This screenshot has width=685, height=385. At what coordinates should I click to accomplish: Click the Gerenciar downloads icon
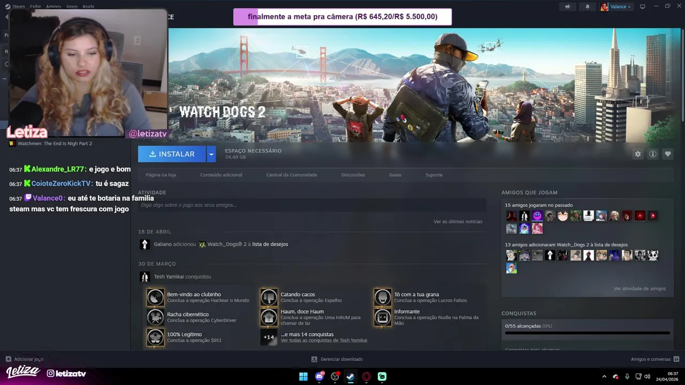tap(314, 359)
